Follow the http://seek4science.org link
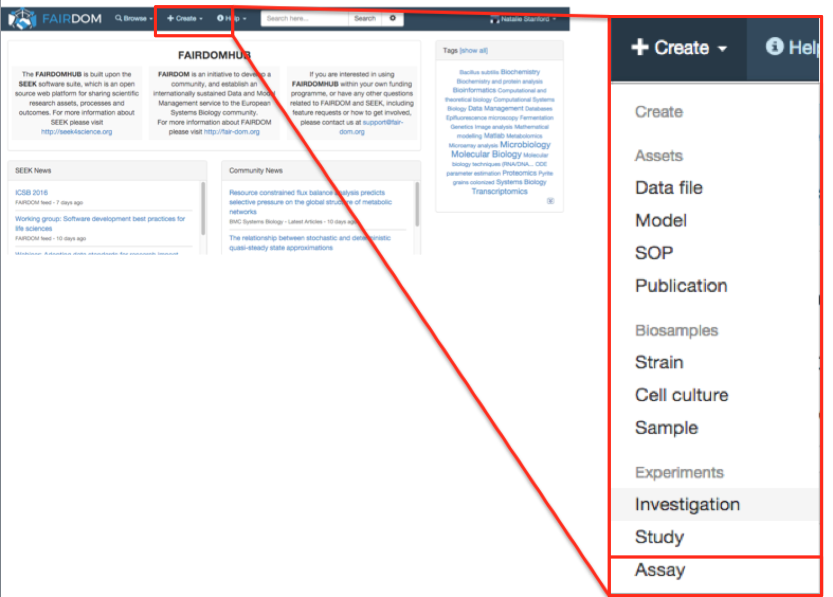This screenshot has height=597, width=833. pyautogui.click(x=77, y=132)
